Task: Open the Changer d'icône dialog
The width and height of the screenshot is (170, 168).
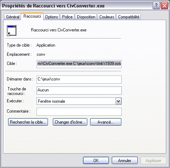Action: point(70,122)
